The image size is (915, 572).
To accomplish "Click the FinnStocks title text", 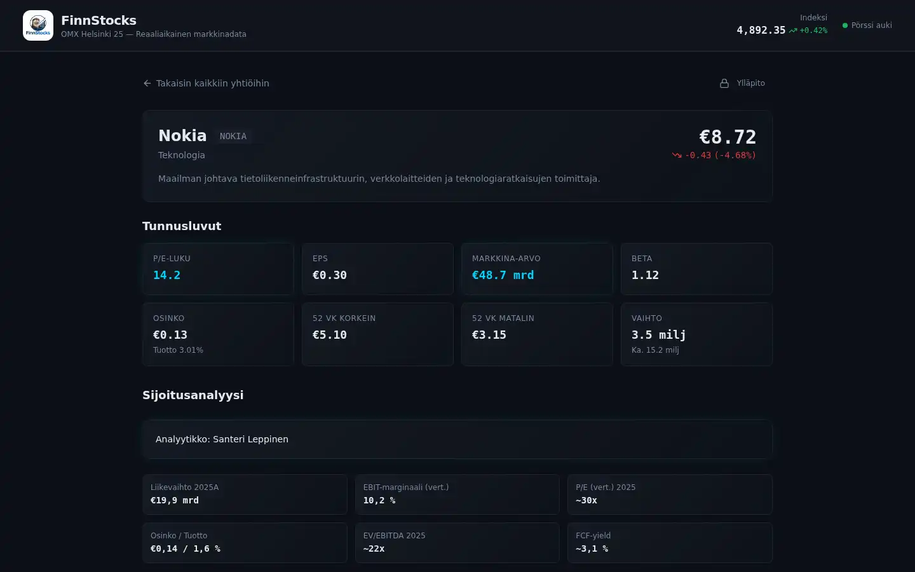I will [x=98, y=20].
